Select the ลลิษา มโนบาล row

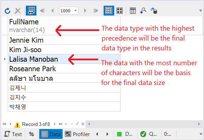pos(64,78)
